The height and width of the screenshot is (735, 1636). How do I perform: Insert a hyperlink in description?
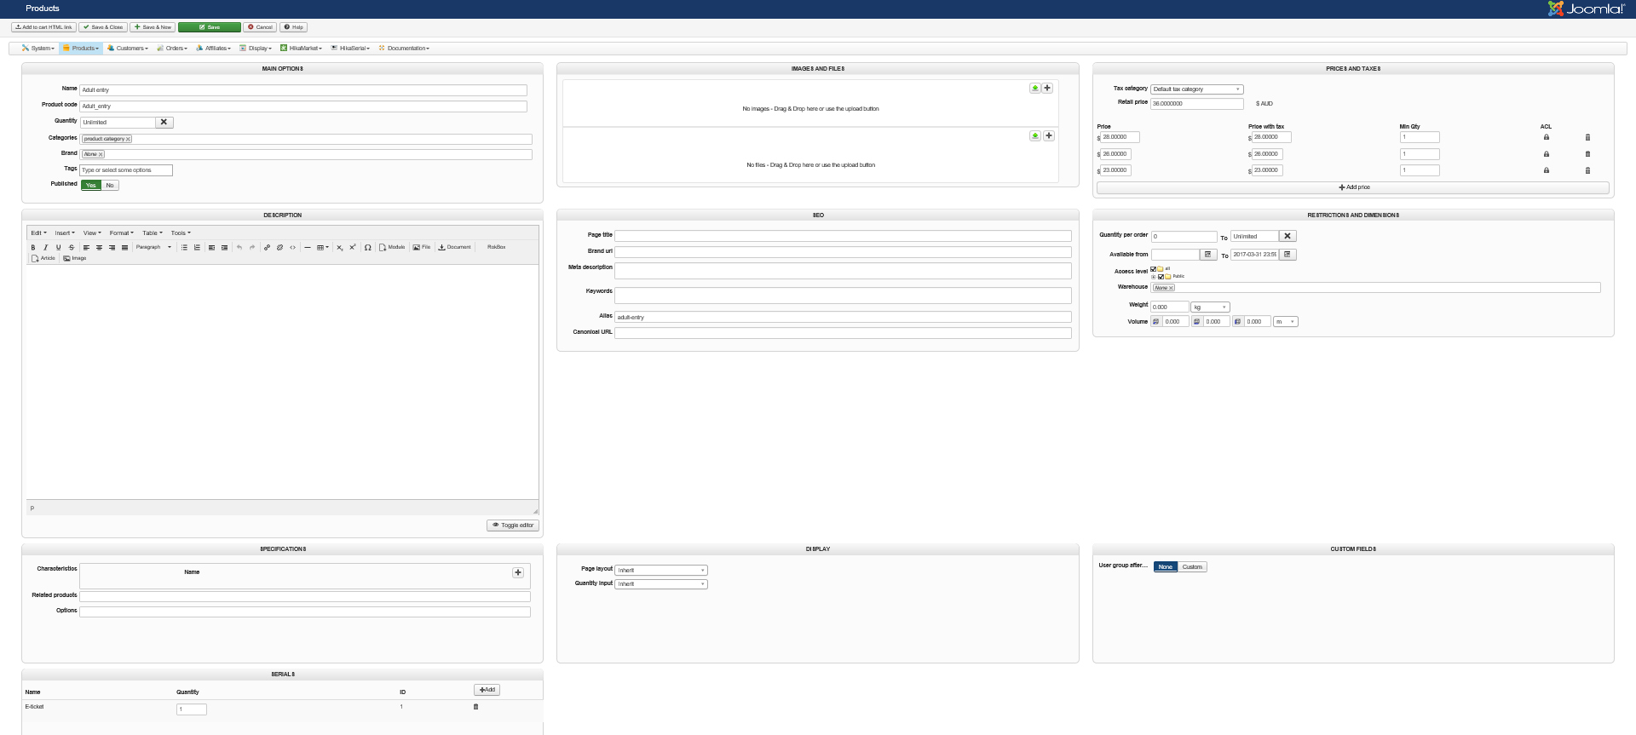(267, 248)
